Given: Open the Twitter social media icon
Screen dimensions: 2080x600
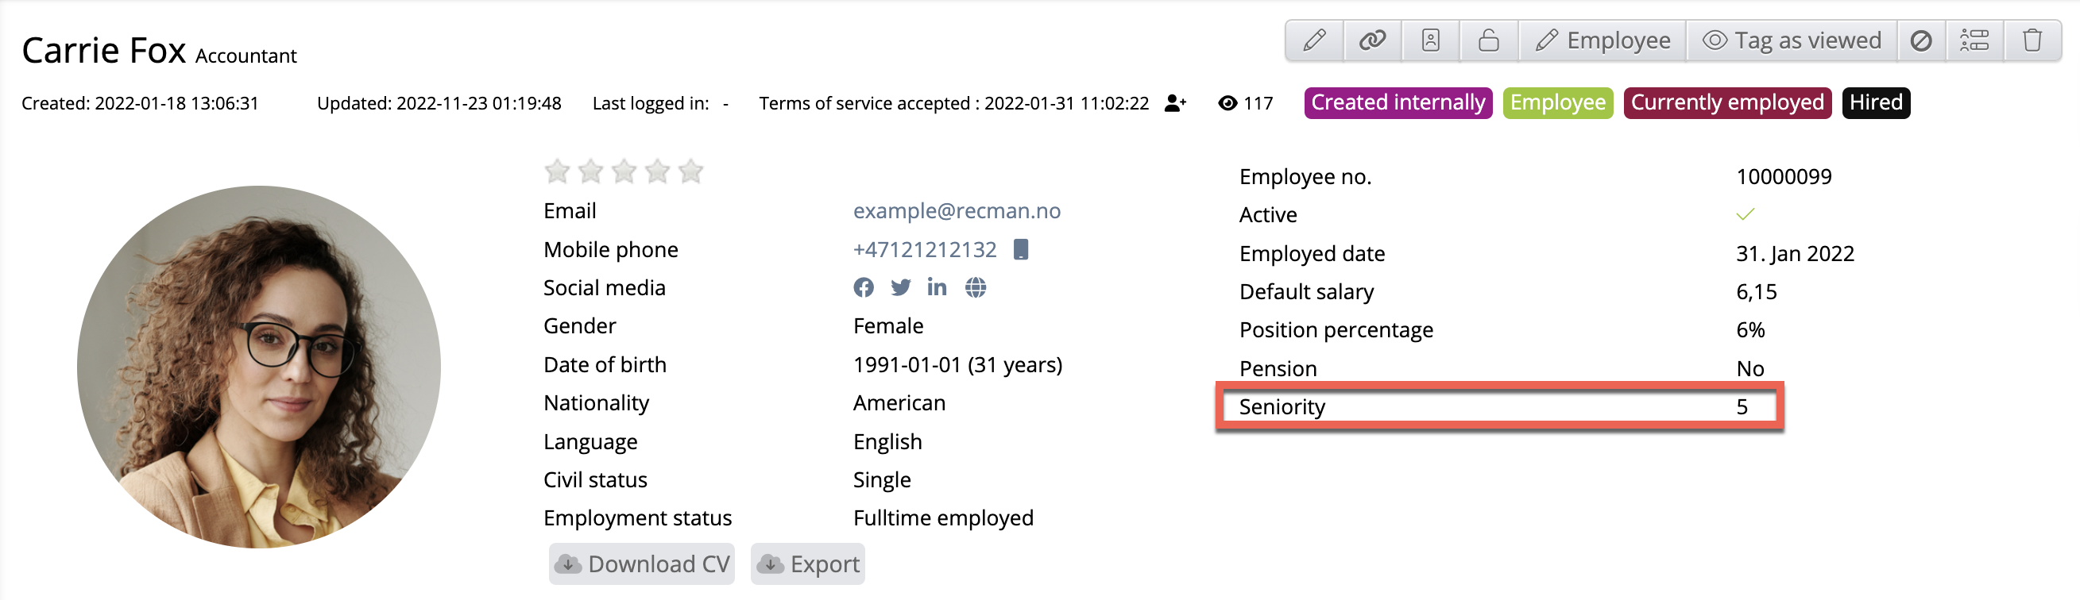Looking at the screenshot, I should 900,288.
